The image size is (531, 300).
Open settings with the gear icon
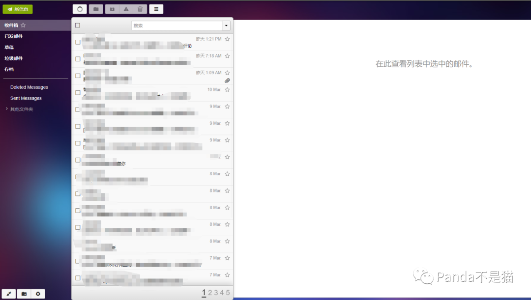(38, 293)
